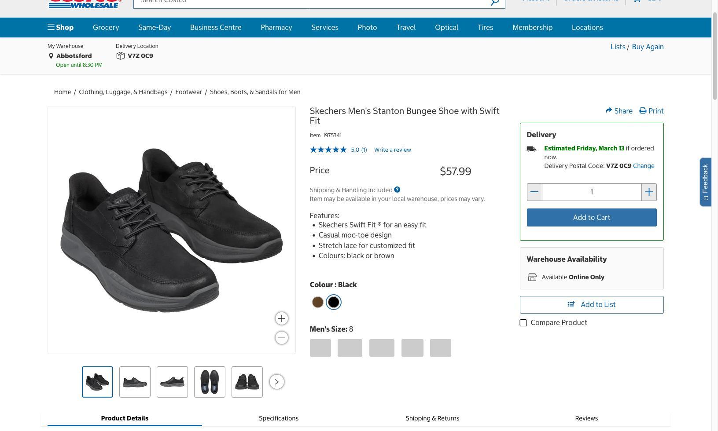Click the search magnifier icon

495,2
